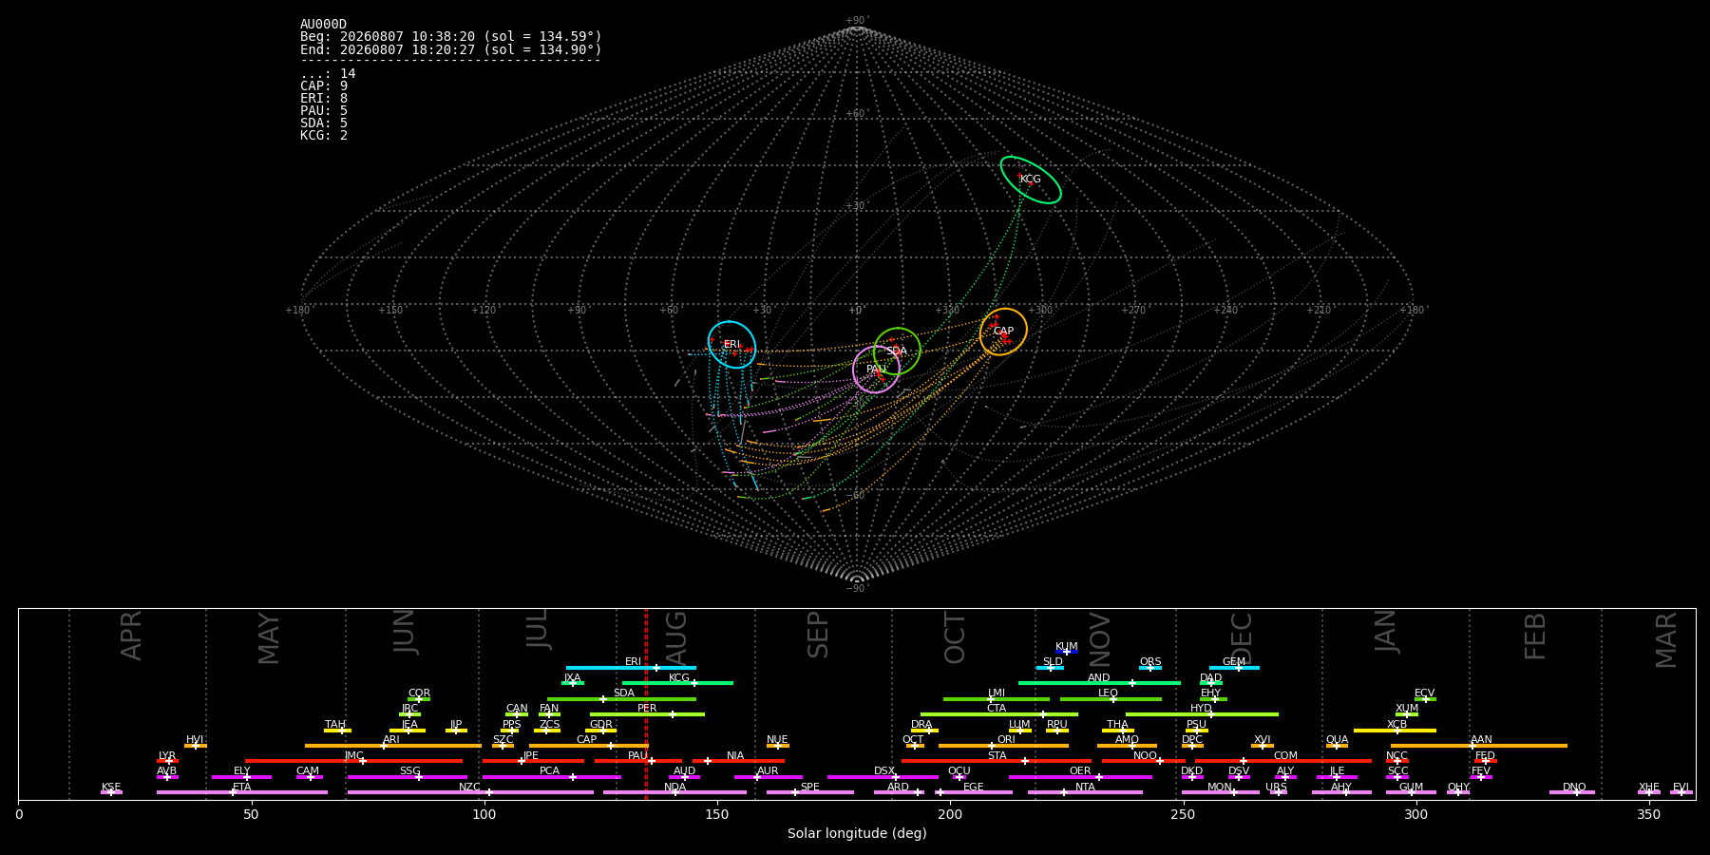1710x855 pixels.
Task: Select the AU000D station title text
Action: (324, 25)
